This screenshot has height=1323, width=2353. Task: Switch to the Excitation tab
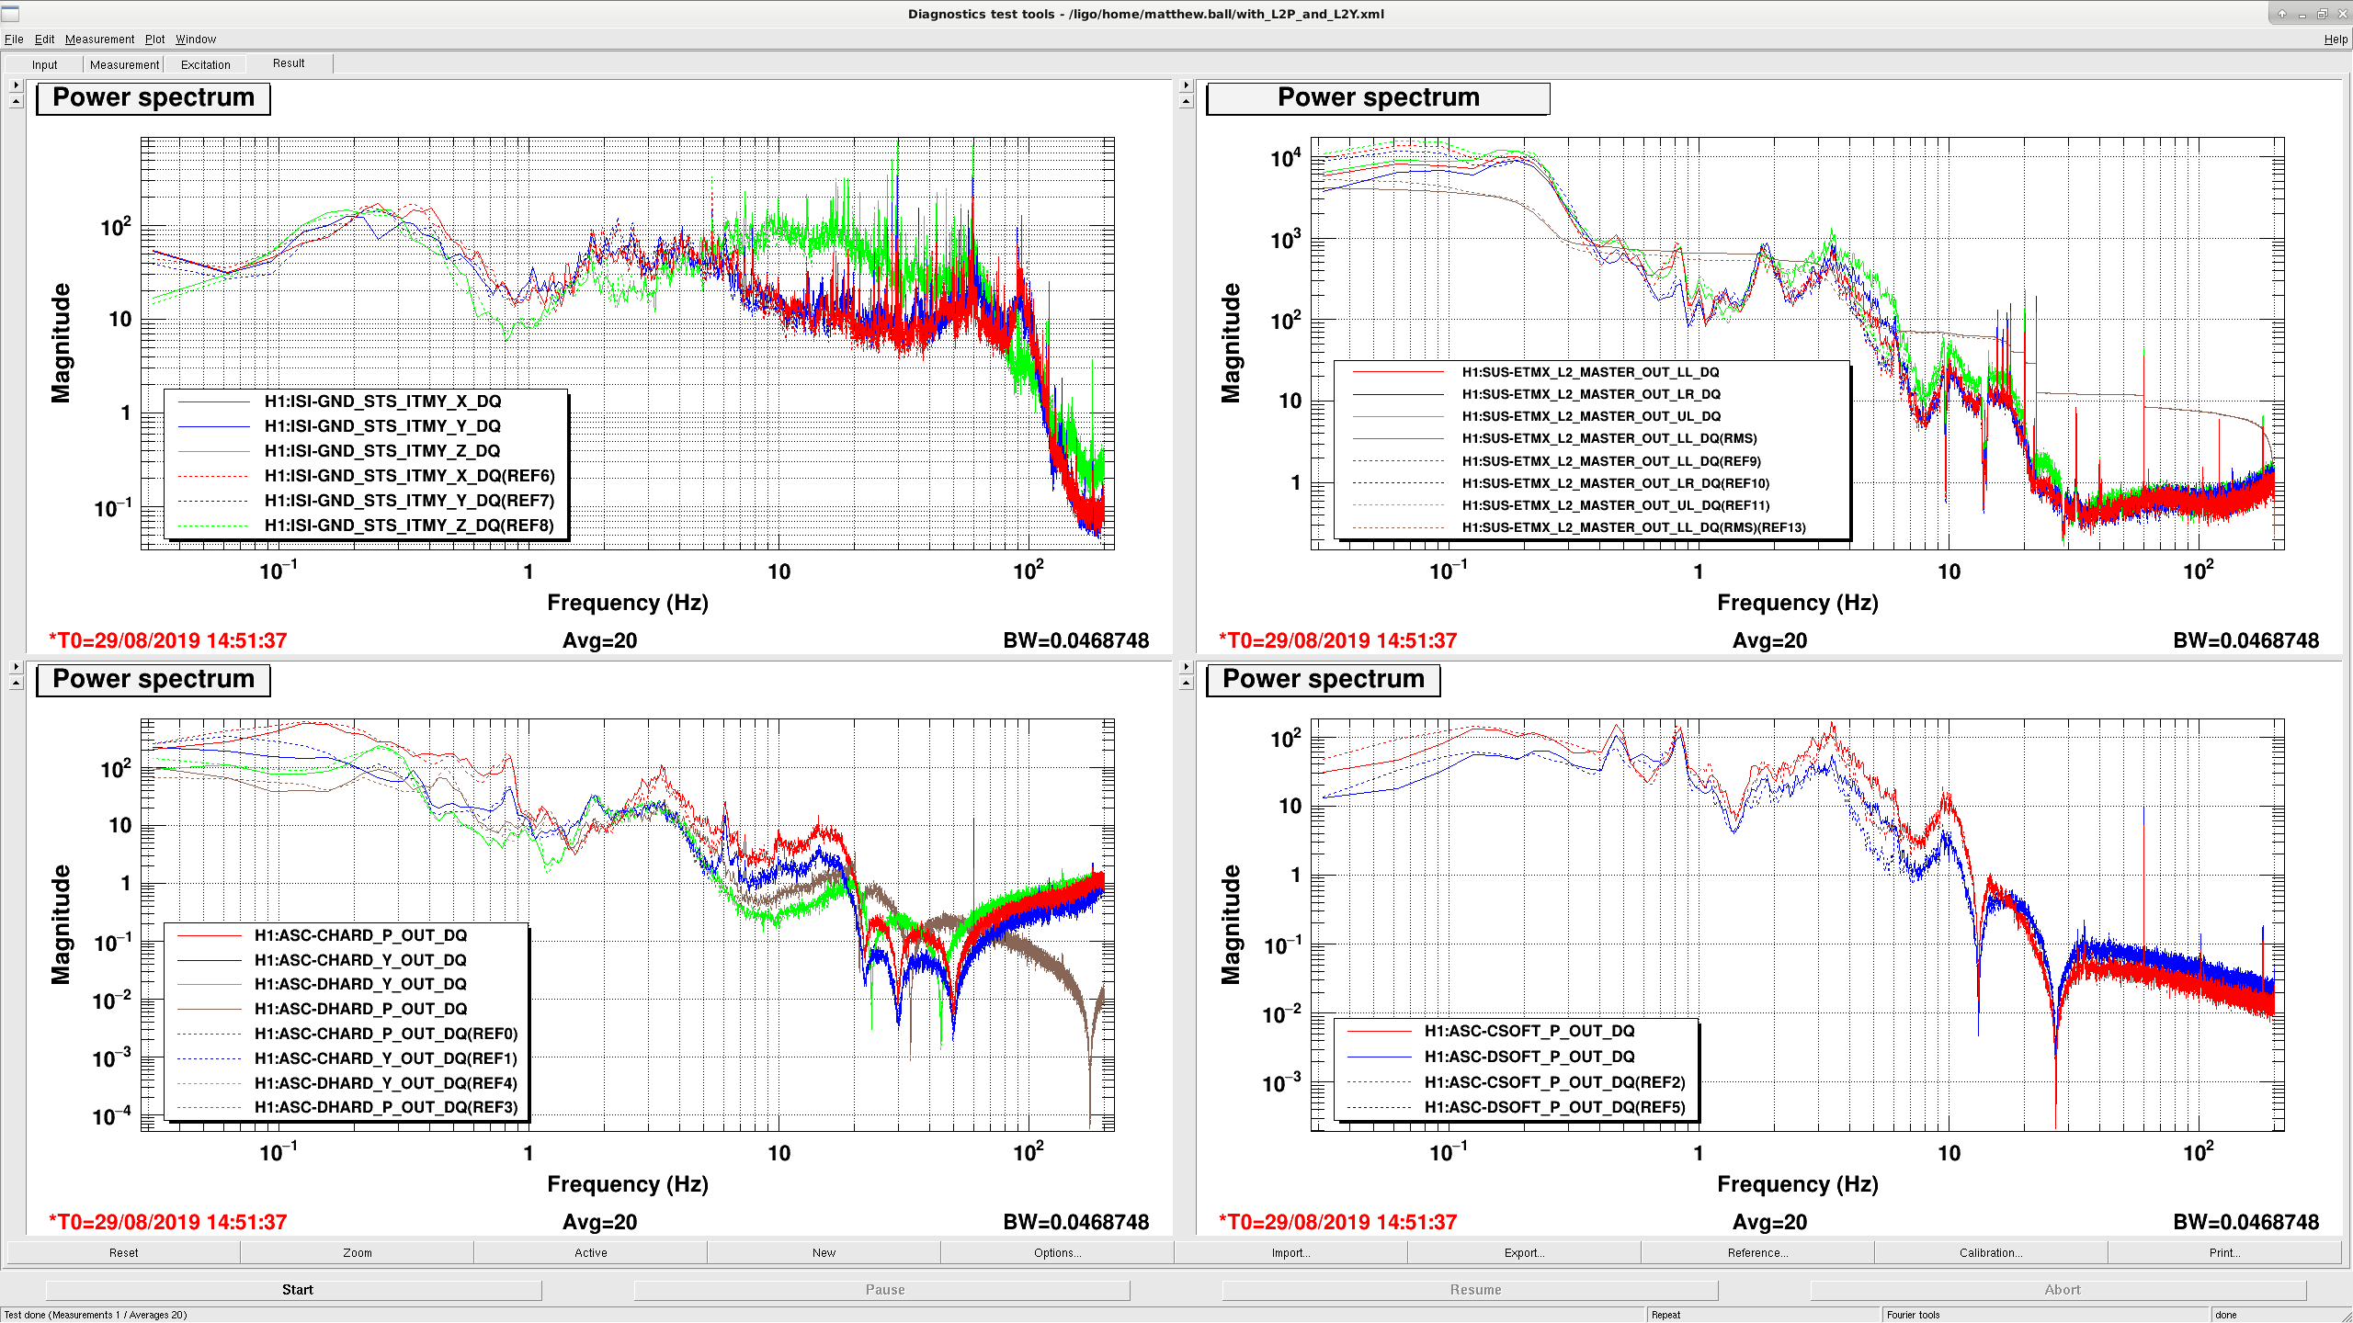pyautogui.click(x=206, y=64)
